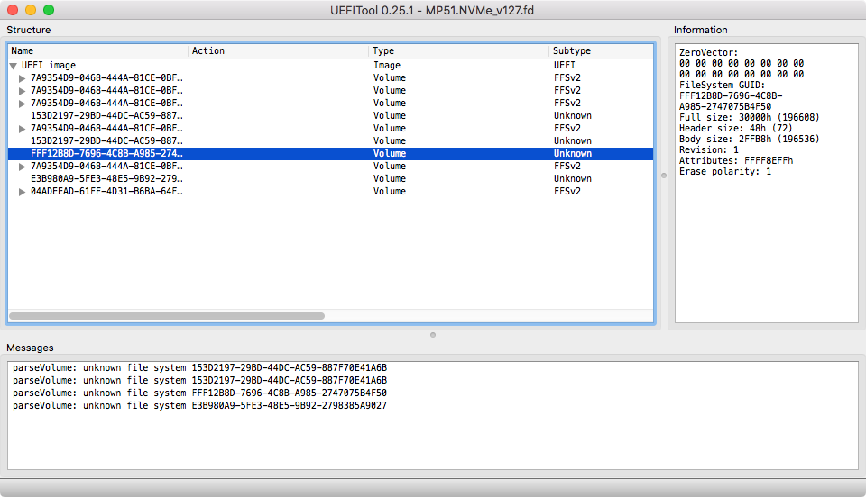Screen dimensions: 866x497
Task: Zoom the window with the green button
Action: pos(49,10)
